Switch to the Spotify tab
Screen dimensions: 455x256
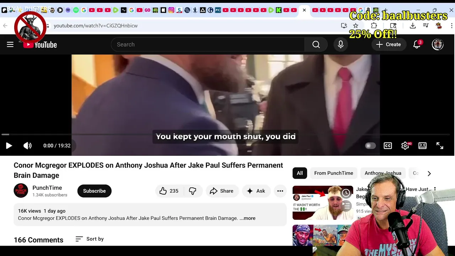(76, 10)
